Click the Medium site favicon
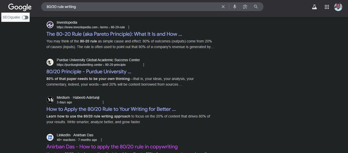The image size is (348, 153). pyautogui.click(x=50, y=100)
